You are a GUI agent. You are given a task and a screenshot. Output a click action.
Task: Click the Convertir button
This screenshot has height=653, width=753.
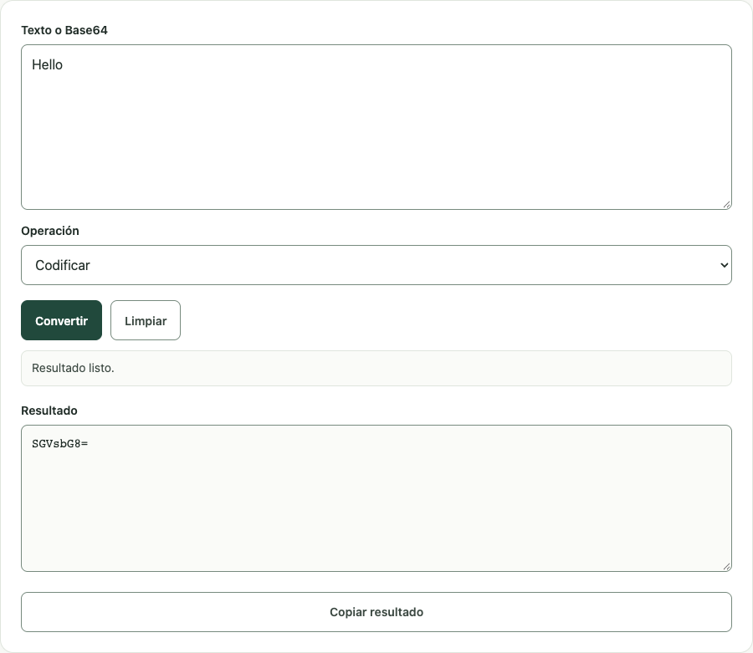[x=61, y=320]
